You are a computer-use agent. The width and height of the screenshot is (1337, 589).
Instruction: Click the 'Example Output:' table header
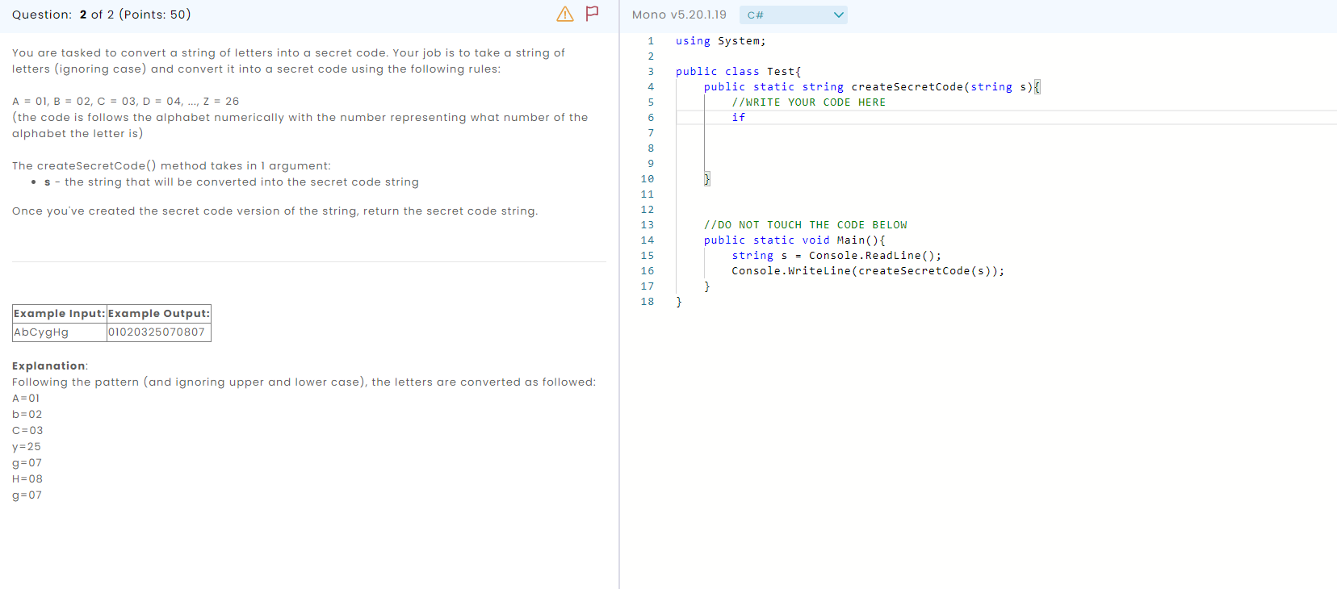coord(159,314)
